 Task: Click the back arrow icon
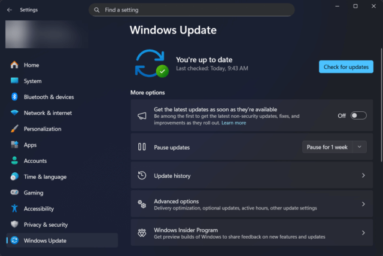click(x=10, y=10)
